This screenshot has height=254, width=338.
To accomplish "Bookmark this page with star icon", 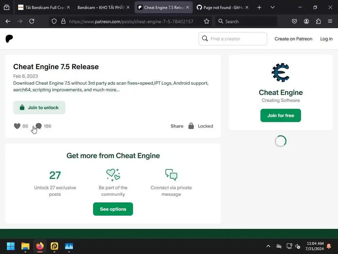I will 207,21.
